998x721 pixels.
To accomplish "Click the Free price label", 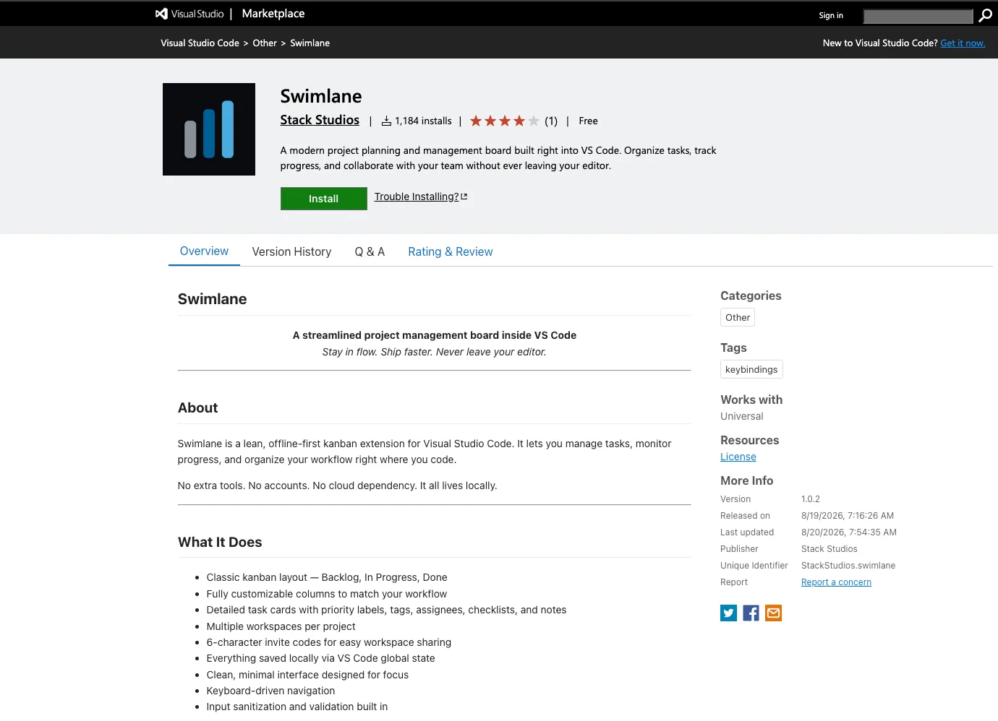I will (x=588, y=121).
